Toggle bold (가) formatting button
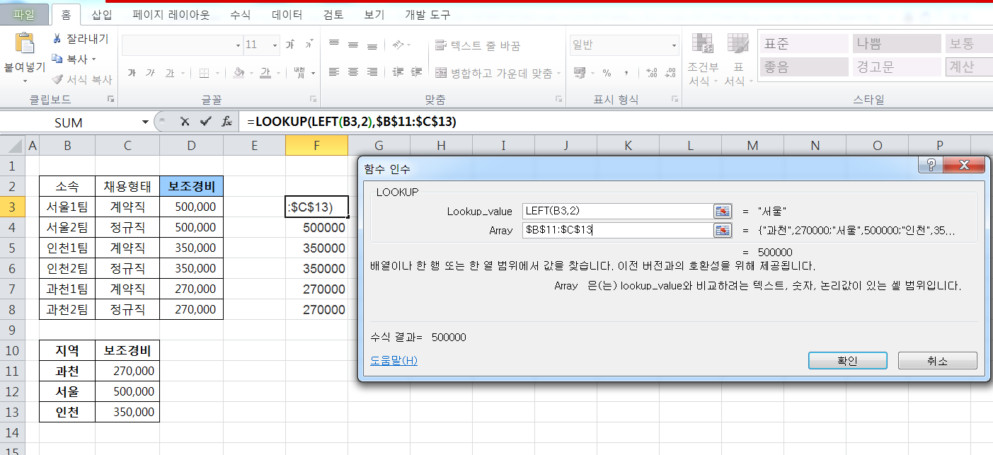The height and width of the screenshot is (455, 993). tap(132, 73)
